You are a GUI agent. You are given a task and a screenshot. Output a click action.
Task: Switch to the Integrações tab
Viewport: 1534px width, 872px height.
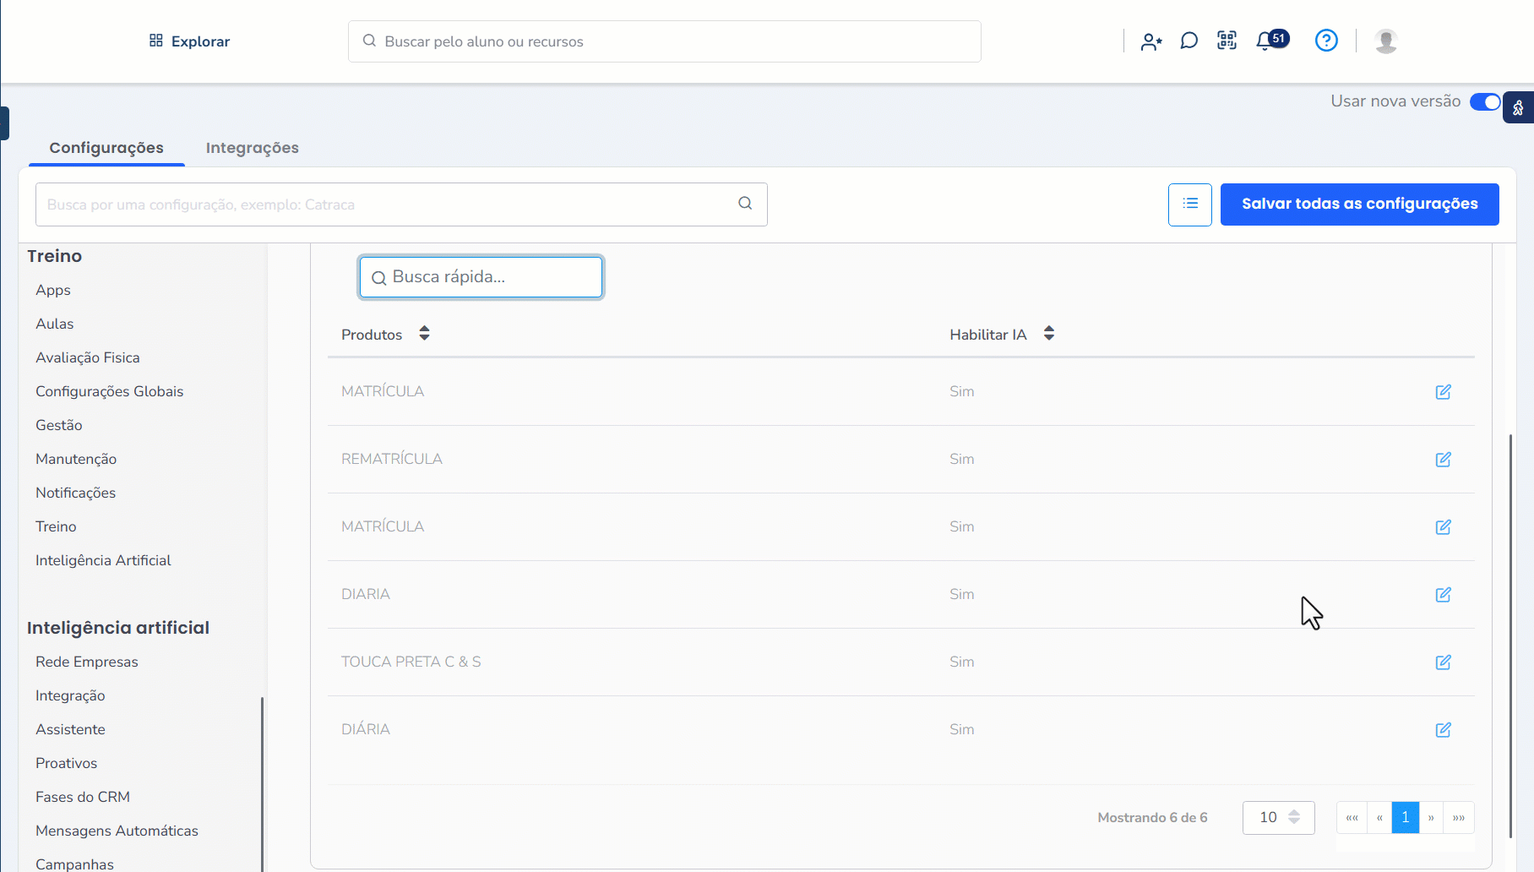pyautogui.click(x=252, y=148)
